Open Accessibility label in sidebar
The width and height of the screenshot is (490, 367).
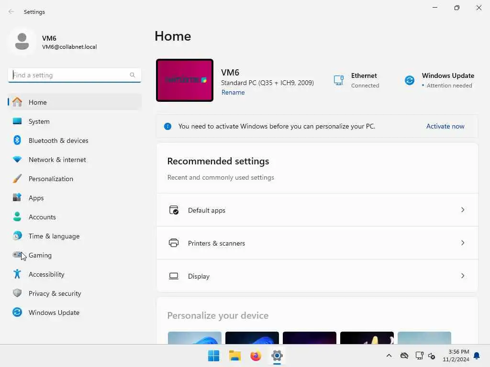(46, 274)
